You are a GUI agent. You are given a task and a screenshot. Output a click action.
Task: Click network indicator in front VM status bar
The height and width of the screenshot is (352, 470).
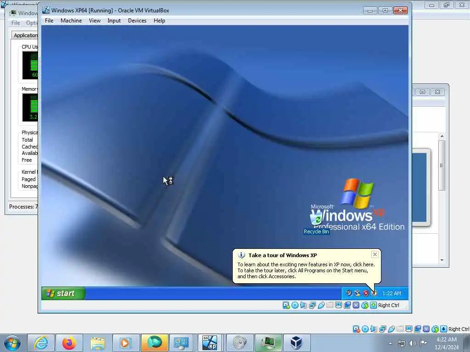coord(312,305)
